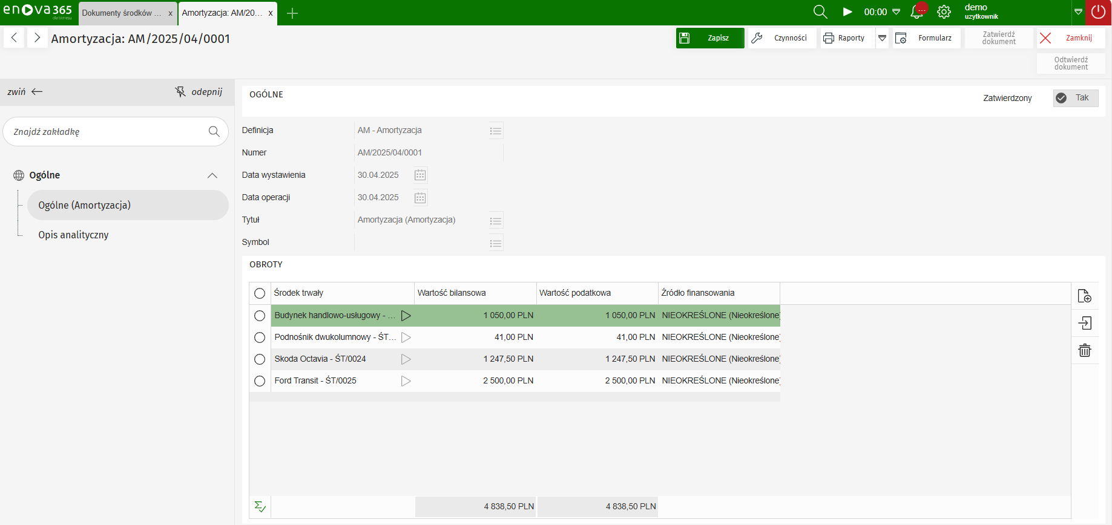This screenshot has height=525, width=1112.
Task: Start the timer with play icon
Action: (x=847, y=12)
